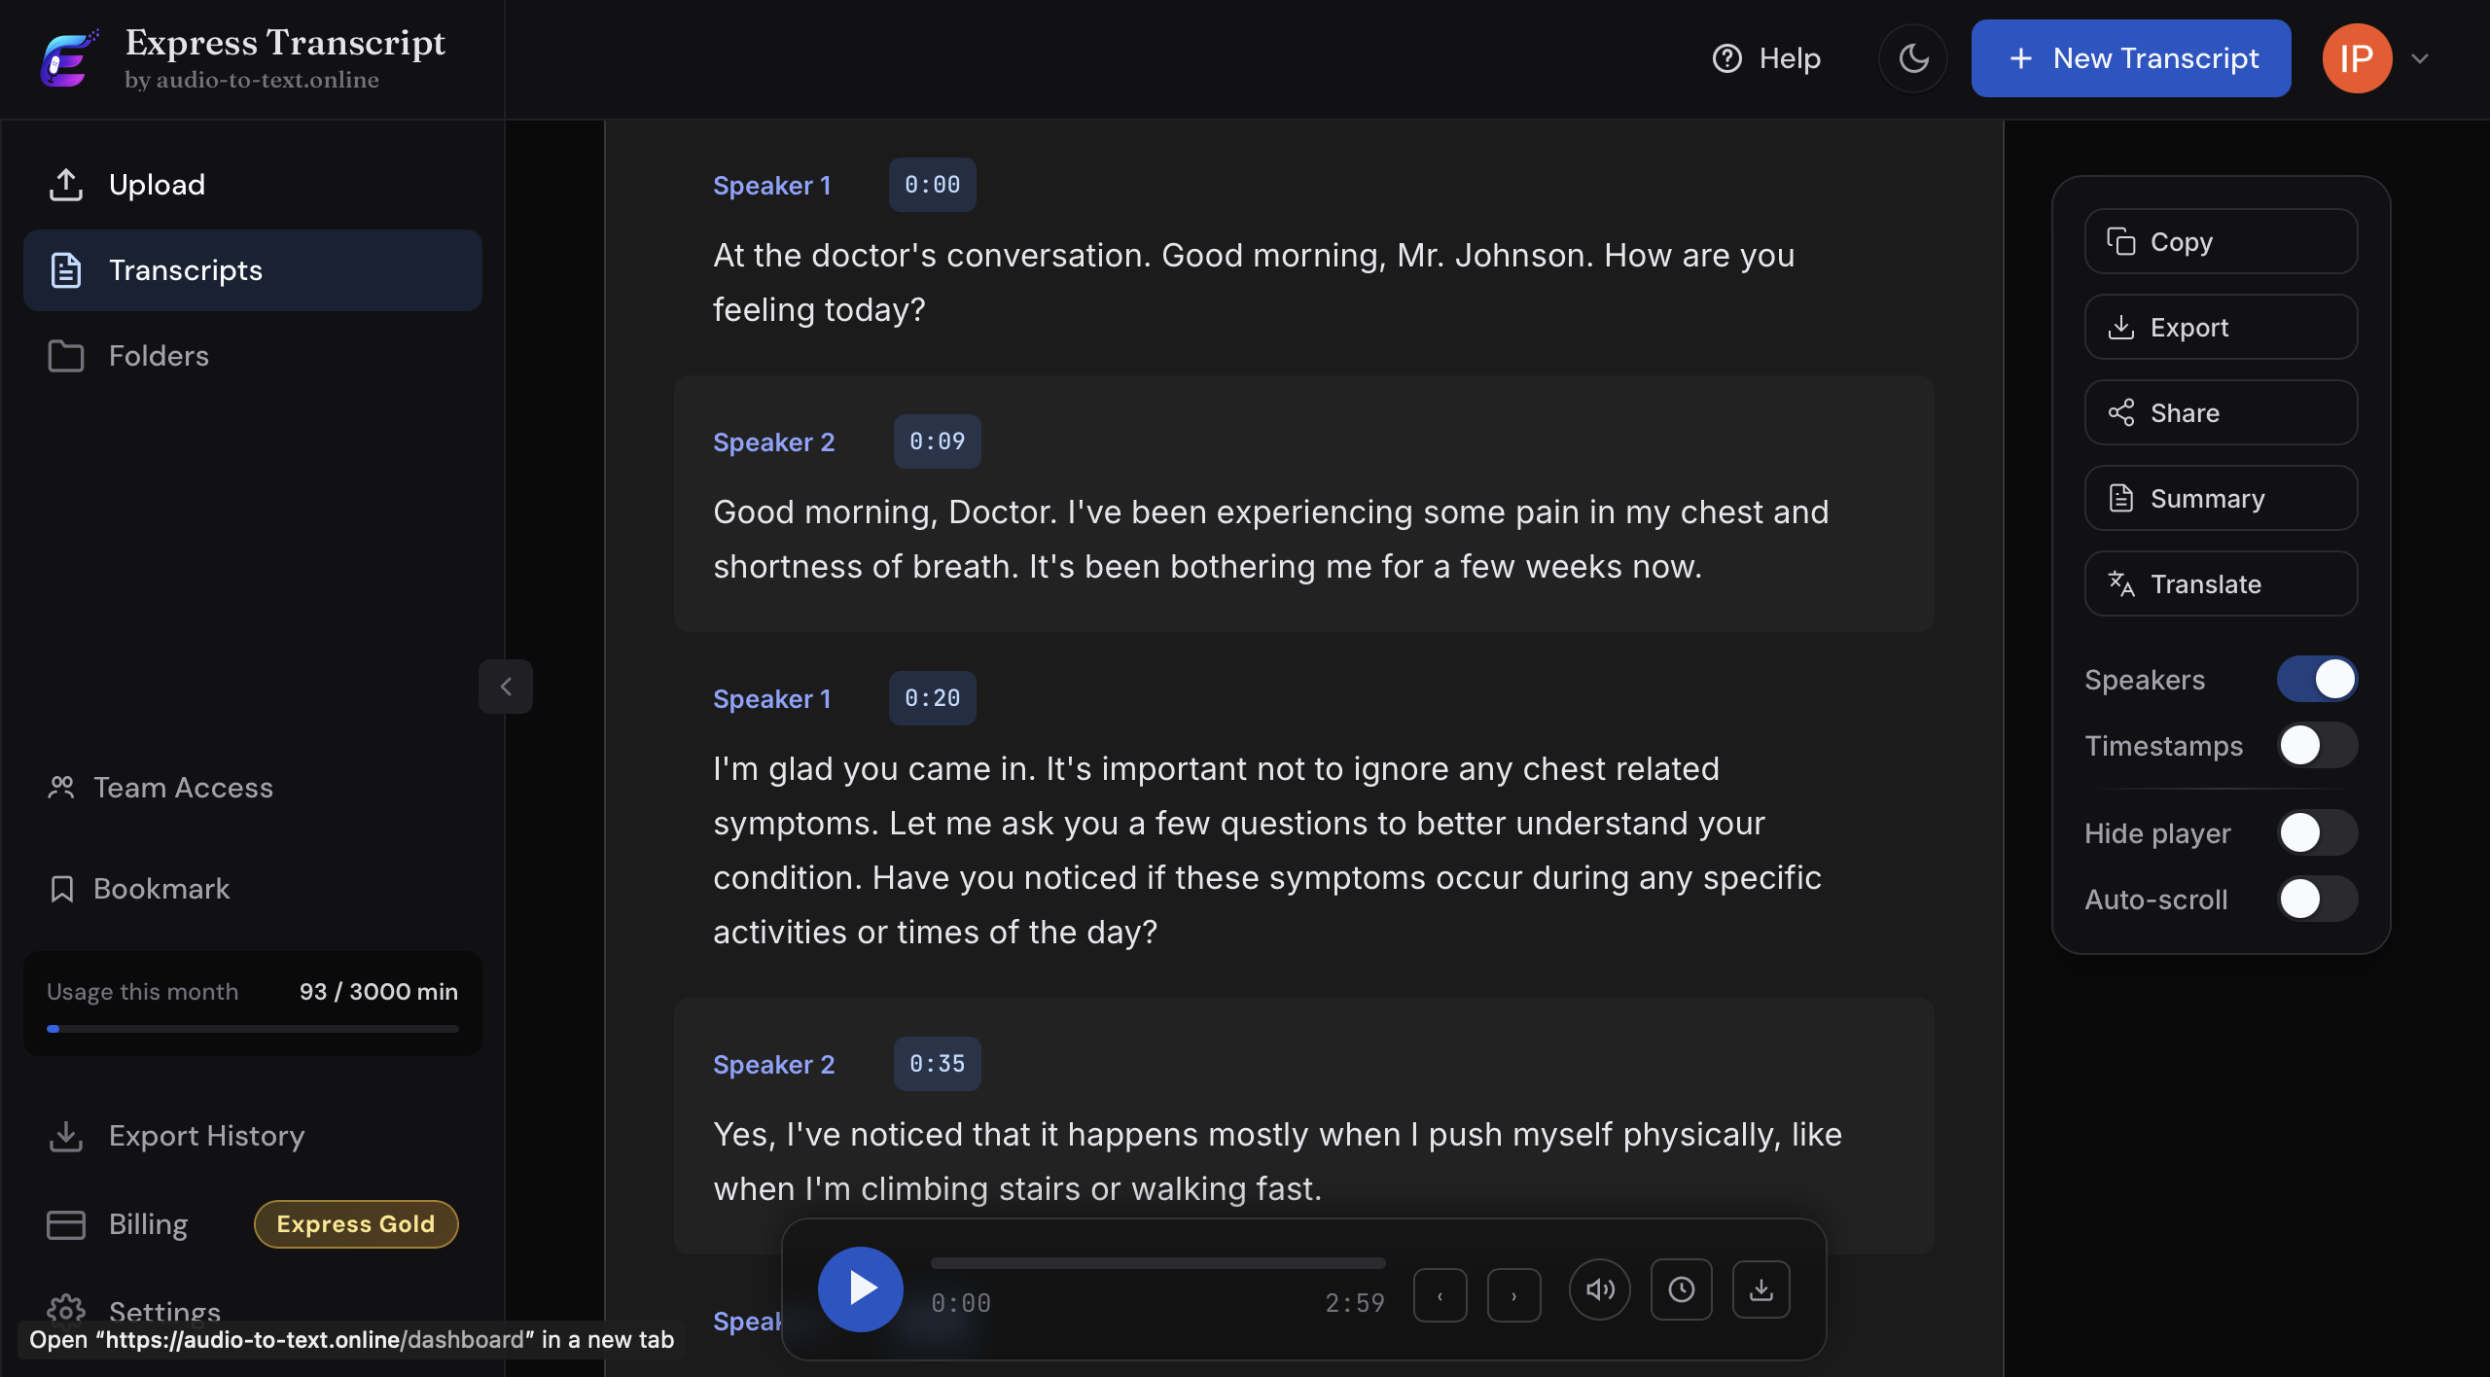Screen dimensions: 2490x1377
Task: Switch to dark mode via moon icon
Action: (x=1913, y=58)
